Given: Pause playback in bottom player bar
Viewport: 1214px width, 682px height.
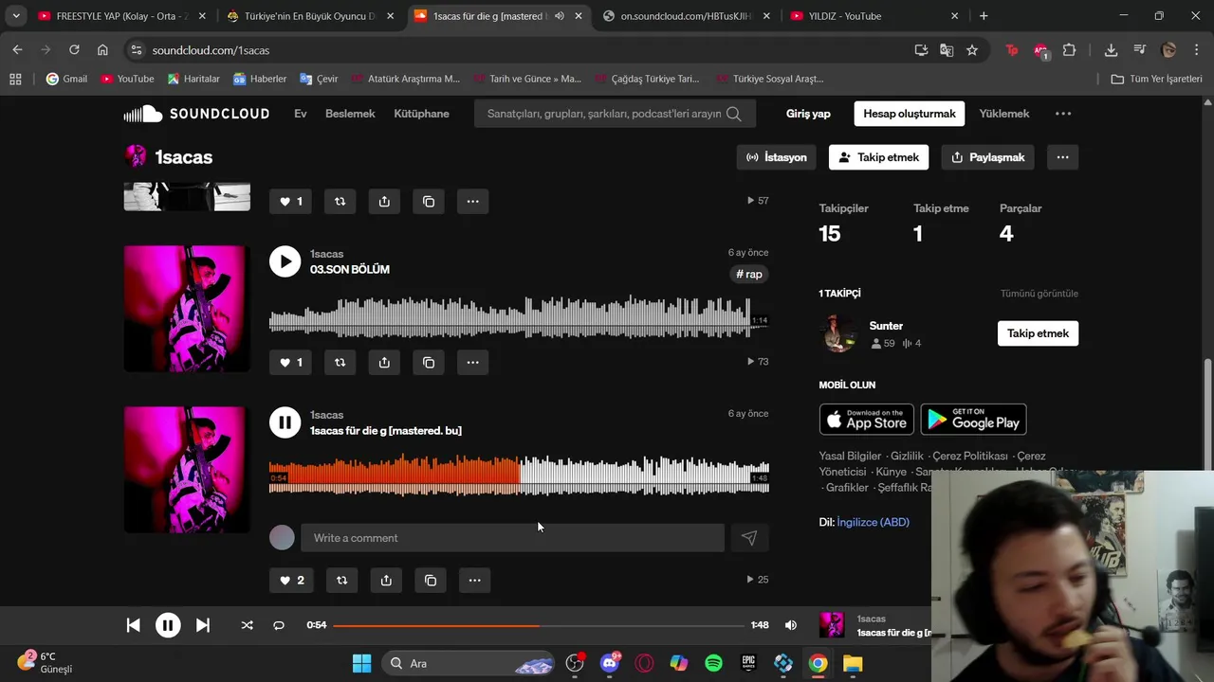Looking at the screenshot, I should click(x=168, y=625).
